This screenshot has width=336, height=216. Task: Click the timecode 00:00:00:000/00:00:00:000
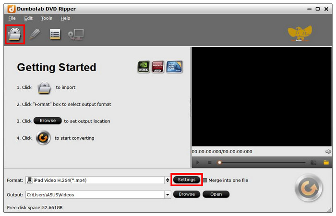pos(222,152)
